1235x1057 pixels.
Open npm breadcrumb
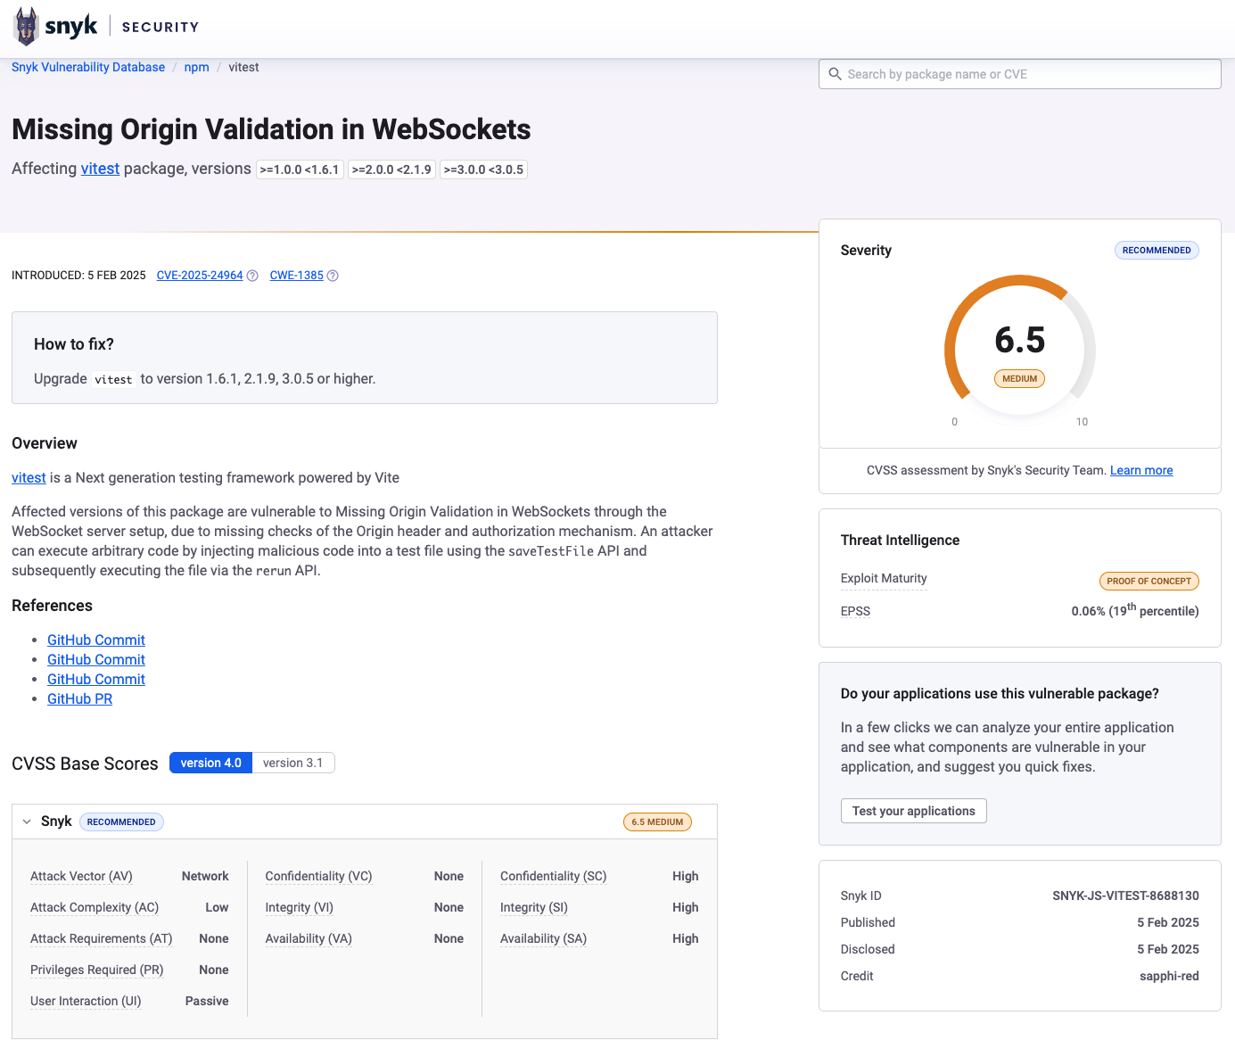click(x=196, y=68)
